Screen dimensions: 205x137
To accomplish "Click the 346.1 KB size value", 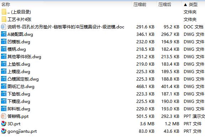I will click(145, 34).
